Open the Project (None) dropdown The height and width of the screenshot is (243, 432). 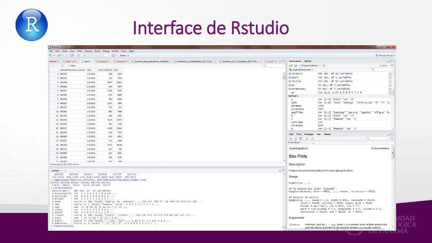point(385,55)
